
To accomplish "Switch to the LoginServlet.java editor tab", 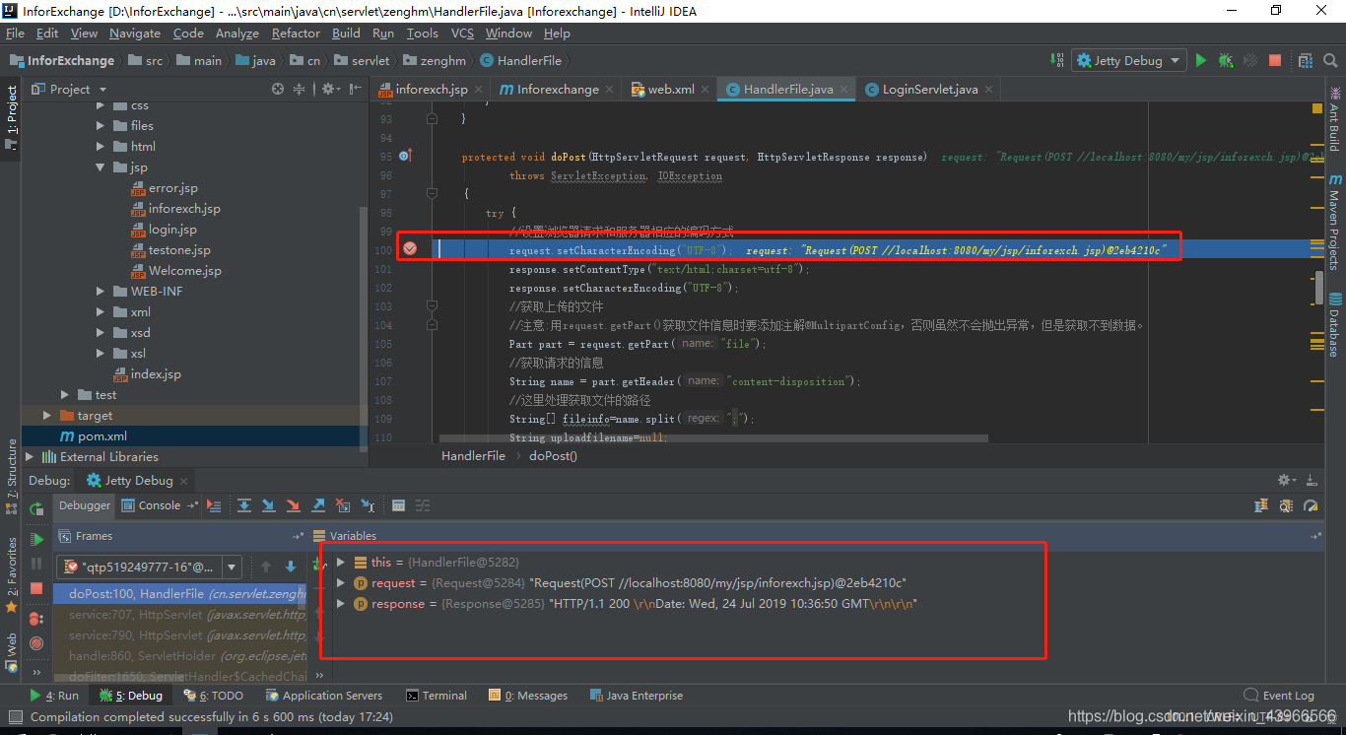I will coord(930,89).
